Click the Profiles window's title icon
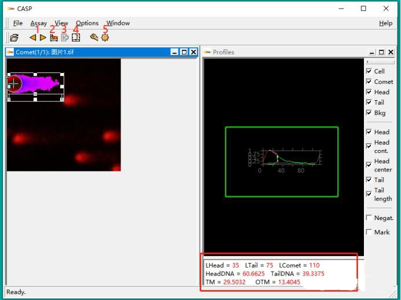 point(207,52)
